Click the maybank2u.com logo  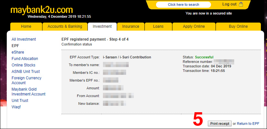tap(41, 10)
